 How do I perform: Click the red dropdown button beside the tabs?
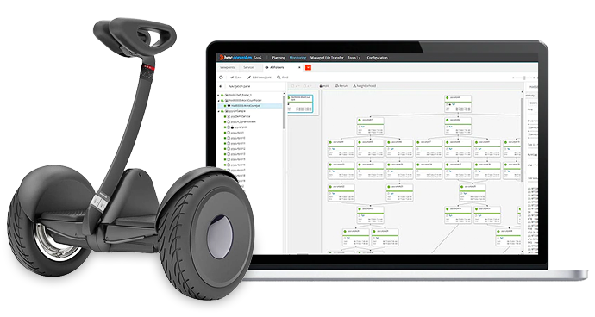point(308,67)
